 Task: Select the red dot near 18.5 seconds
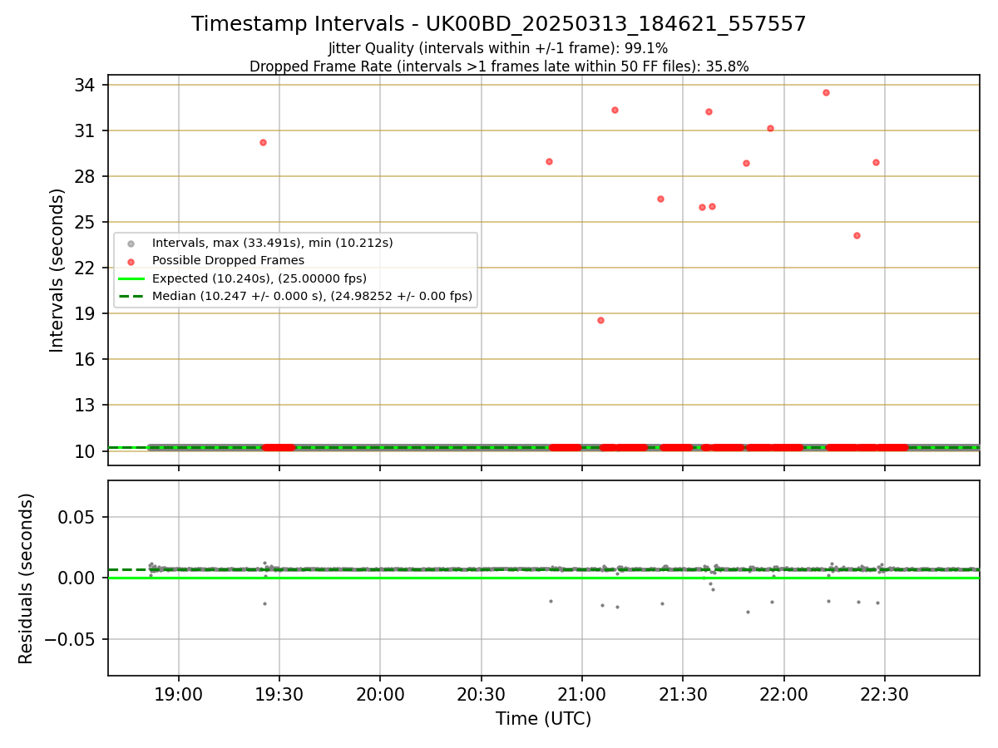(600, 320)
